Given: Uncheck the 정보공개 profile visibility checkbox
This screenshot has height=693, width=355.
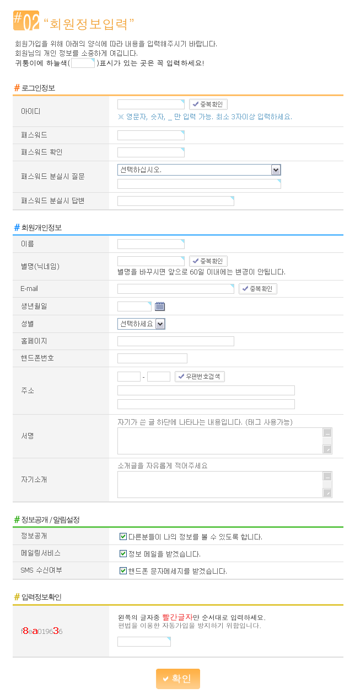Looking at the screenshot, I should 123,536.
